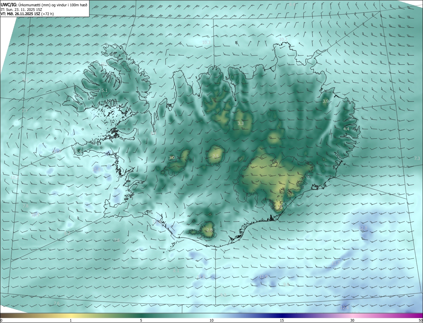Click the 10 tick on the color scale
Viewport: 423px width, 323px height.
click(x=211, y=320)
